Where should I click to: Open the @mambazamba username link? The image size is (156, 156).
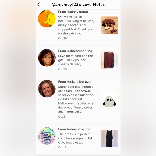click(x=78, y=129)
